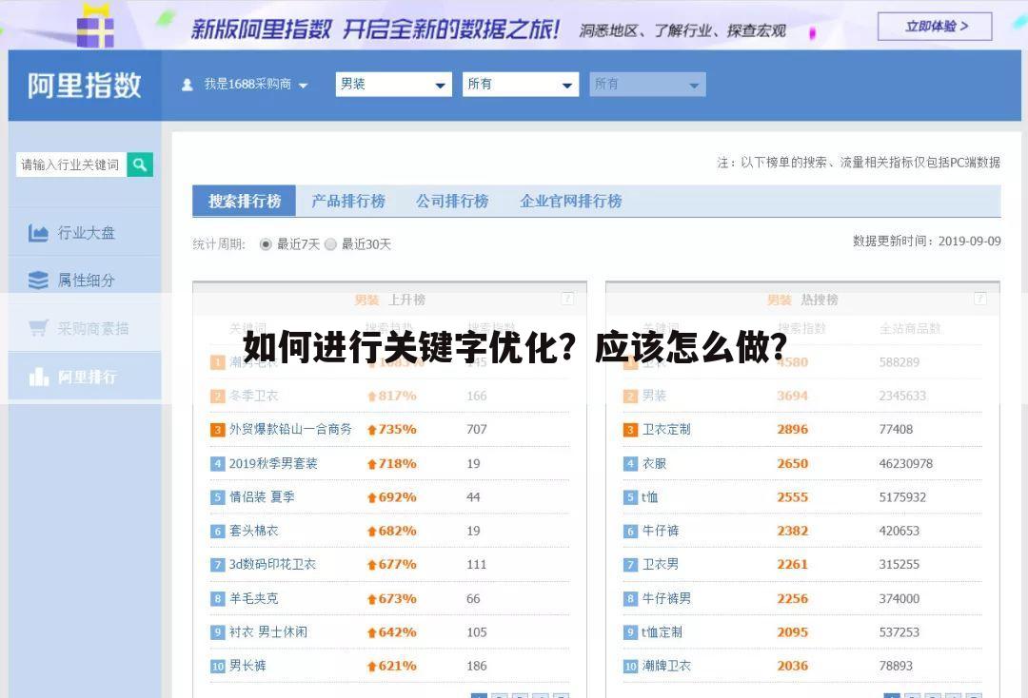The height and width of the screenshot is (698, 1028).
Task: Click hot keyword t恤定制
Action: point(662,632)
